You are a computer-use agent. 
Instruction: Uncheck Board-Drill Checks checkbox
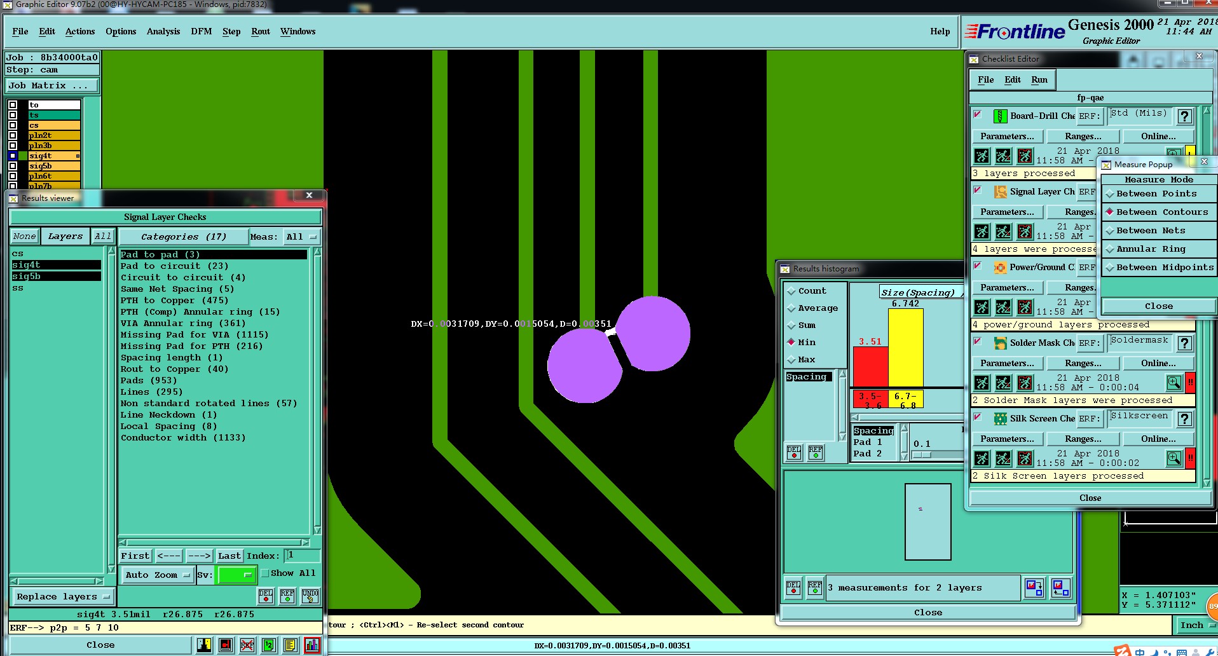click(978, 114)
